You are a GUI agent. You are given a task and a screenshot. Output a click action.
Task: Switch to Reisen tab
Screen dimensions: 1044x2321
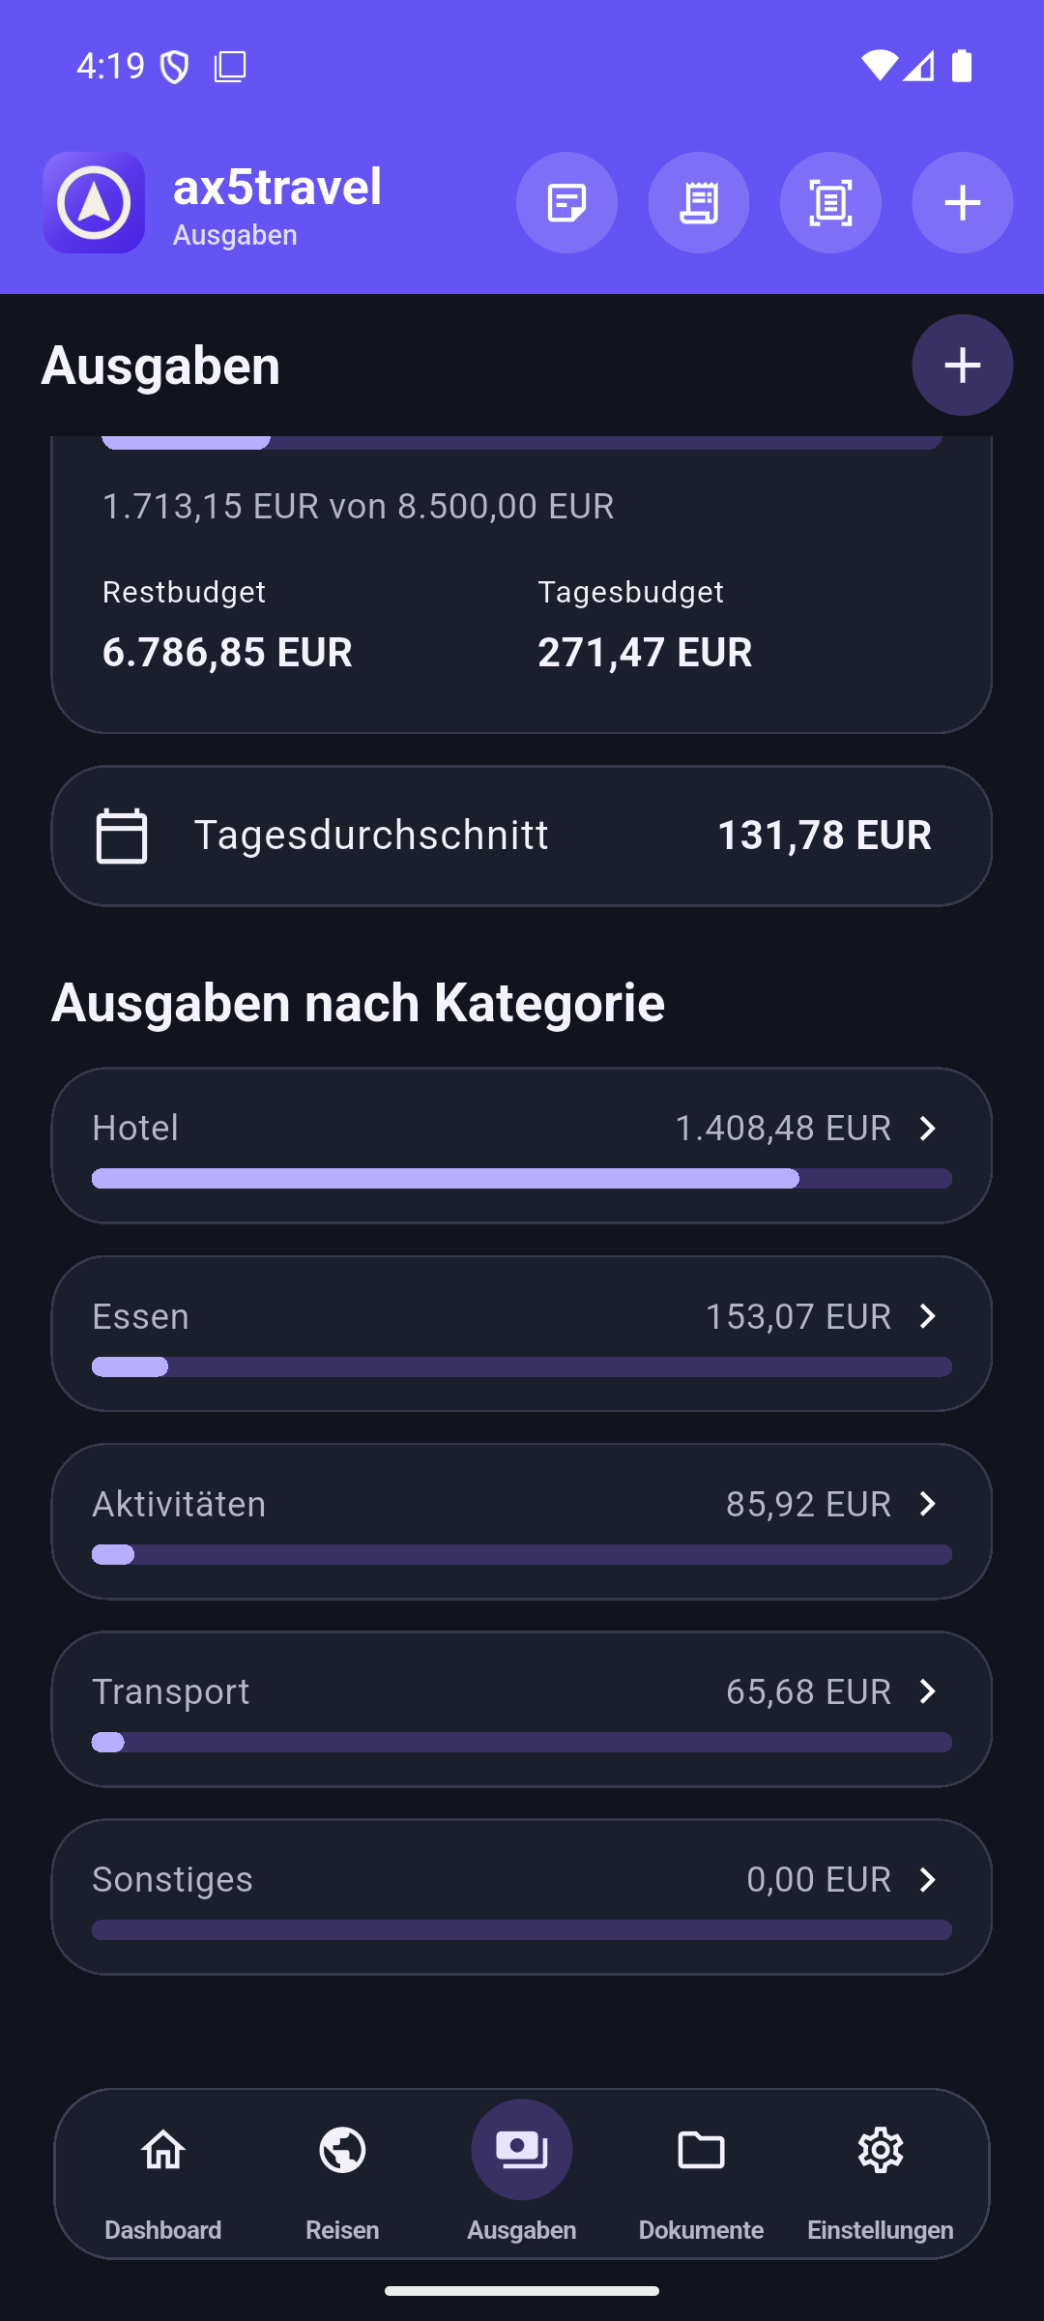click(342, 2174)
